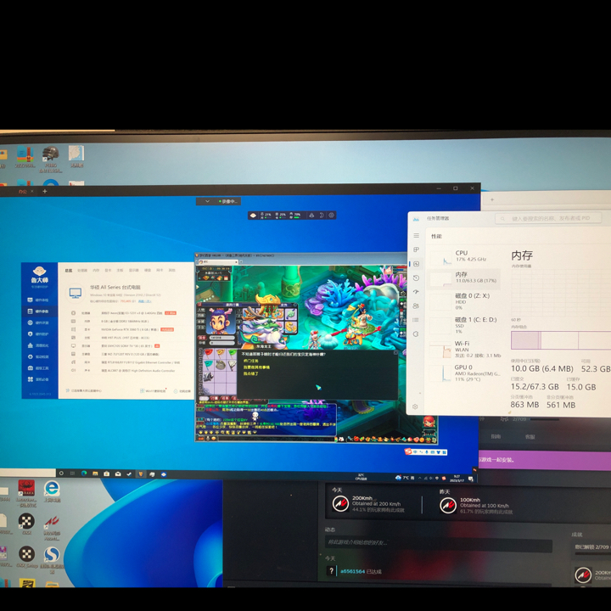
Task: Open PUBG desktop shortcut icon
Action: [51, 160]
